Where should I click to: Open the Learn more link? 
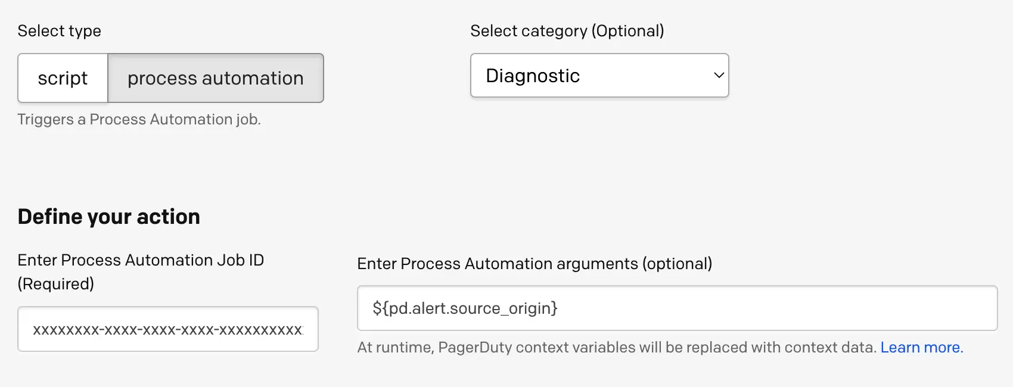[921, 347]
